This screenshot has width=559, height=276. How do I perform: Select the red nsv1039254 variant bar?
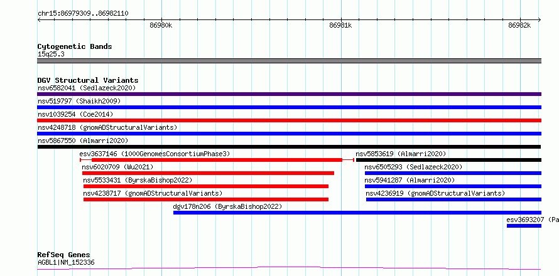point(289,120)
